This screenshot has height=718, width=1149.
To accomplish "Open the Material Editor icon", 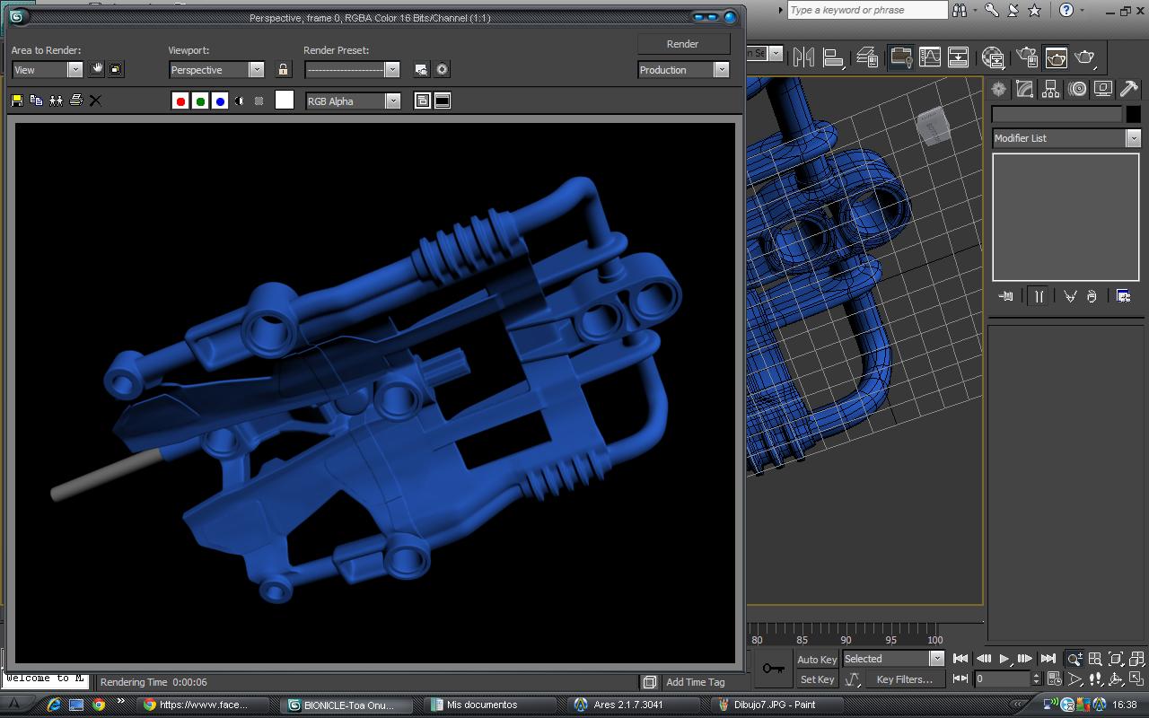I will (993, 57).
